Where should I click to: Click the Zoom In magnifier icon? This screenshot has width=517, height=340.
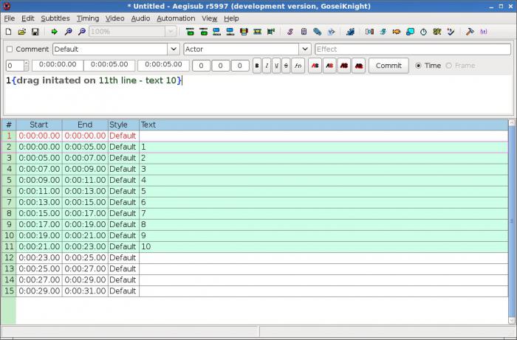(x=68, y=32)
